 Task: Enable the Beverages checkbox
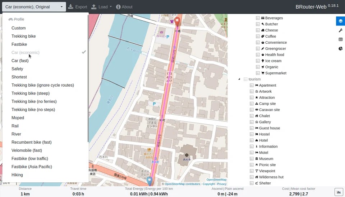(258, 18)
